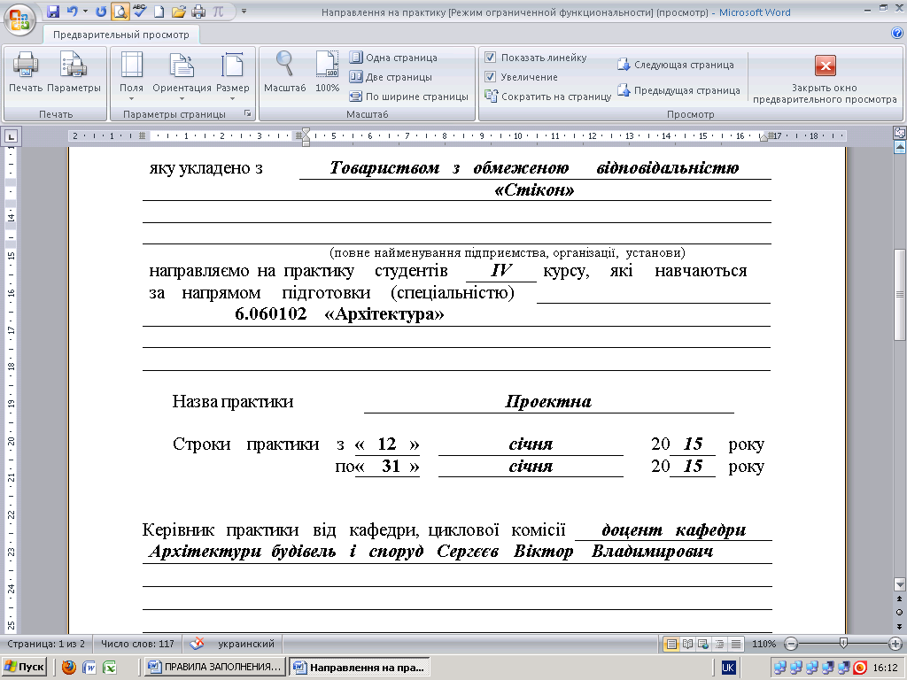Select the Предварительный просмотр tab
Image resolution: width=907 pixels, height=680 pixels.
tap(120, 35)
